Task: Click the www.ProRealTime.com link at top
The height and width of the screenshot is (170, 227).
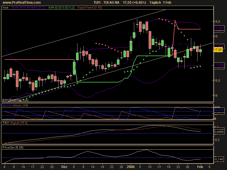Action: pos(21,2)
